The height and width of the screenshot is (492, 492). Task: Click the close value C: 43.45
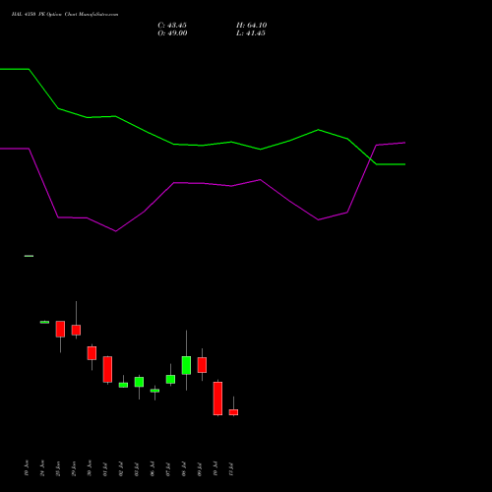point(172,26)
